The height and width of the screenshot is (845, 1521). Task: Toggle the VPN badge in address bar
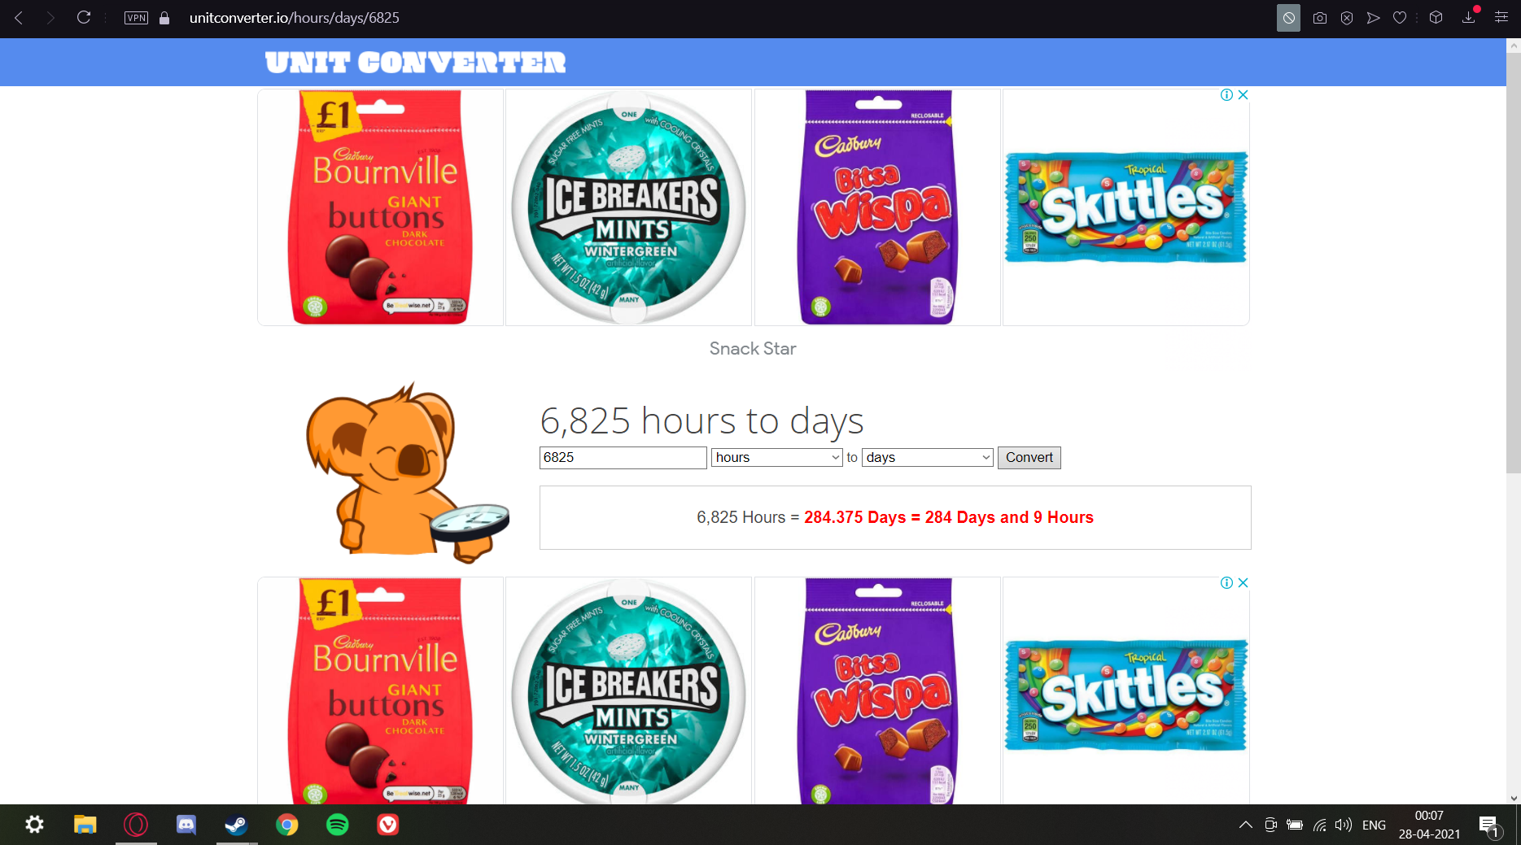136,18
